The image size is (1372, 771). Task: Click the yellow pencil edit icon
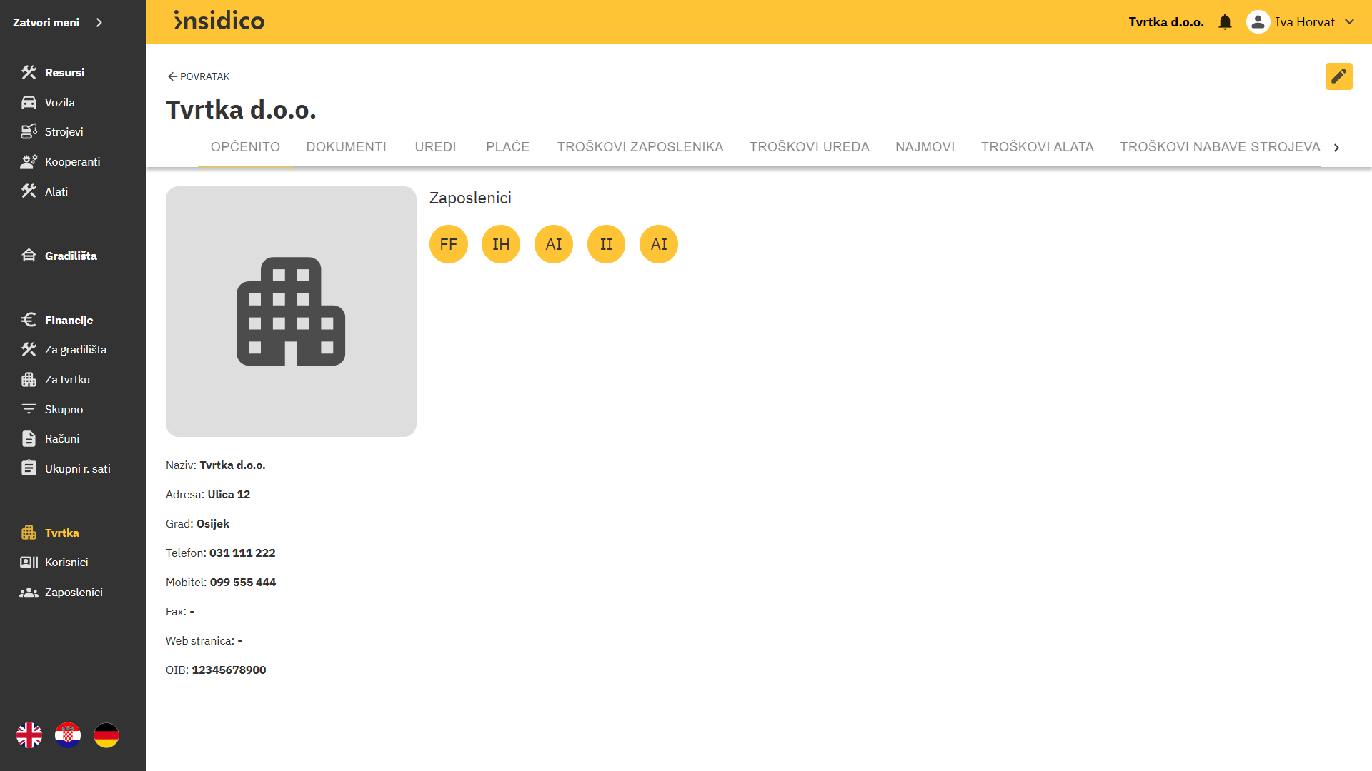coord(1338,76)
